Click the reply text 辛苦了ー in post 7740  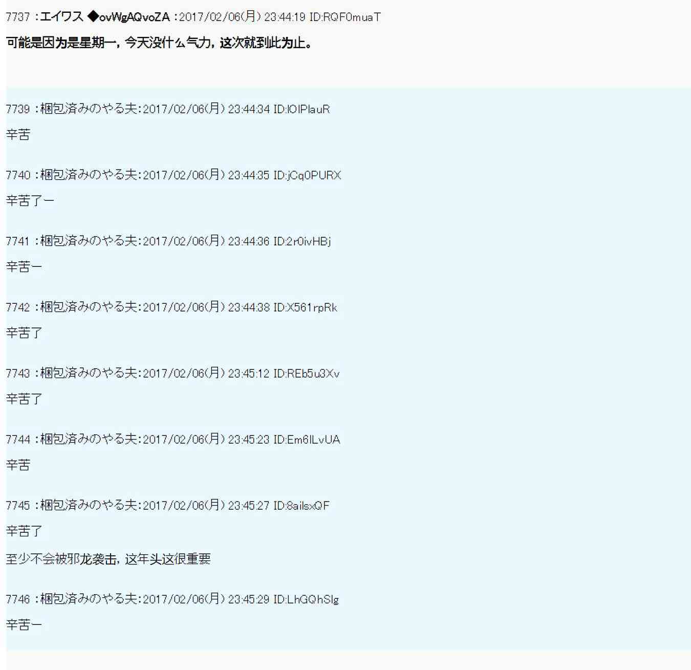pyautogui.click(x=30, y=201)
